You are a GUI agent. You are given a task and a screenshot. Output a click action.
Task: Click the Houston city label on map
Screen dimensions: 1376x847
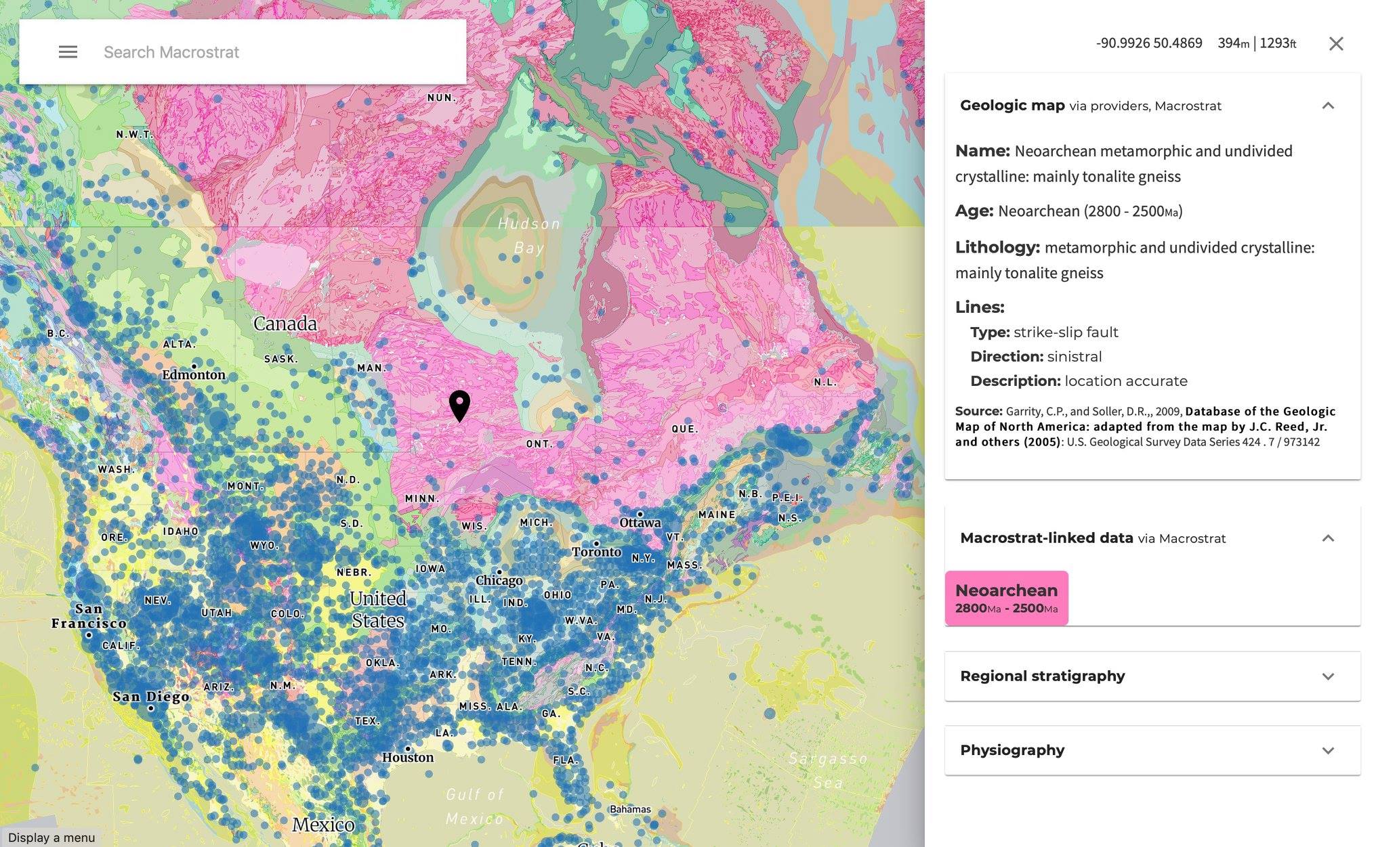407,757
